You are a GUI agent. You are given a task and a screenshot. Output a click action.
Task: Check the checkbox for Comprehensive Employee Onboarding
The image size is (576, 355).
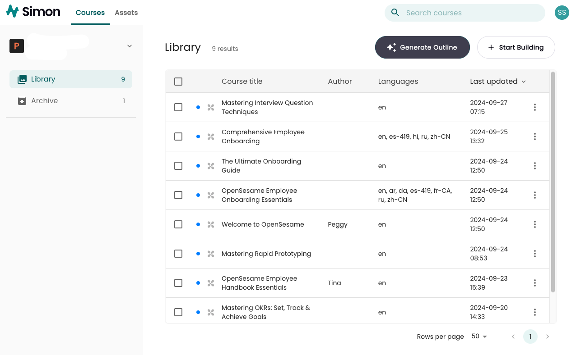178,137
